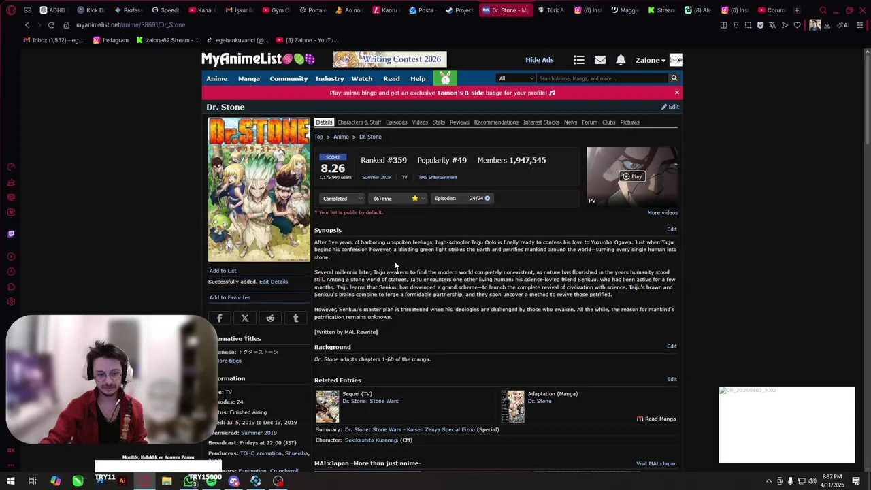Open the (6) Fine score dropdown
871x490 pixels.
399,199
